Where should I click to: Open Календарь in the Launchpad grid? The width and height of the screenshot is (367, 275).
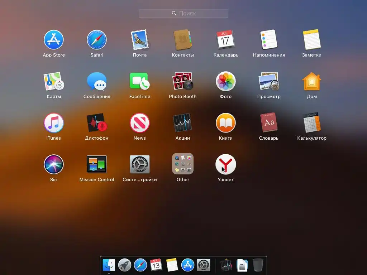tap(226, 39)
